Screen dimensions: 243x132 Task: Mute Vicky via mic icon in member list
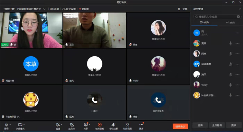(x=230, y=85)
